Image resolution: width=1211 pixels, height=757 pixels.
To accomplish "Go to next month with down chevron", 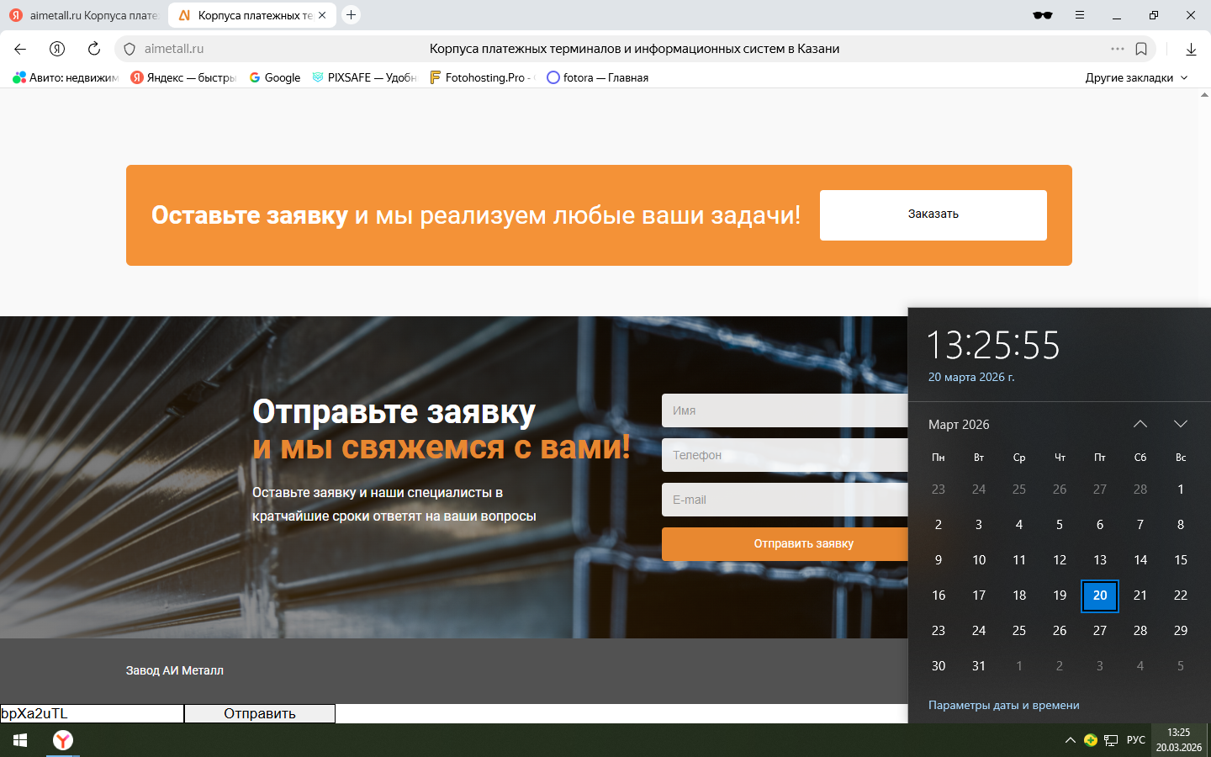I will coord(1181,424).
